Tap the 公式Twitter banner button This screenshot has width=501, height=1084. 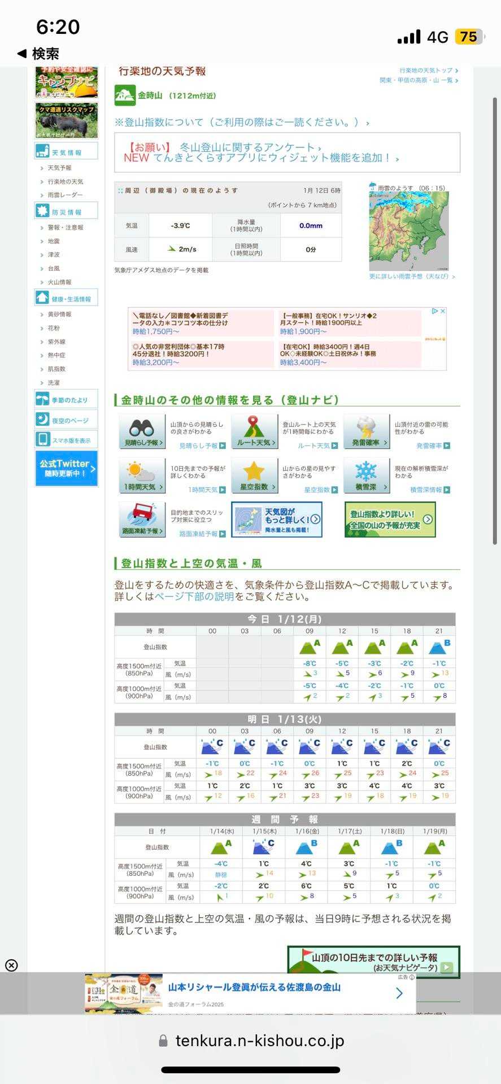click(66, 468)
